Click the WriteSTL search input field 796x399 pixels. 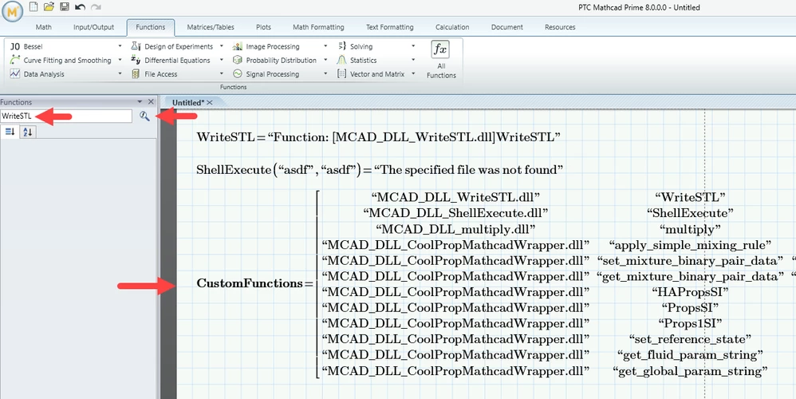(66, 116)
